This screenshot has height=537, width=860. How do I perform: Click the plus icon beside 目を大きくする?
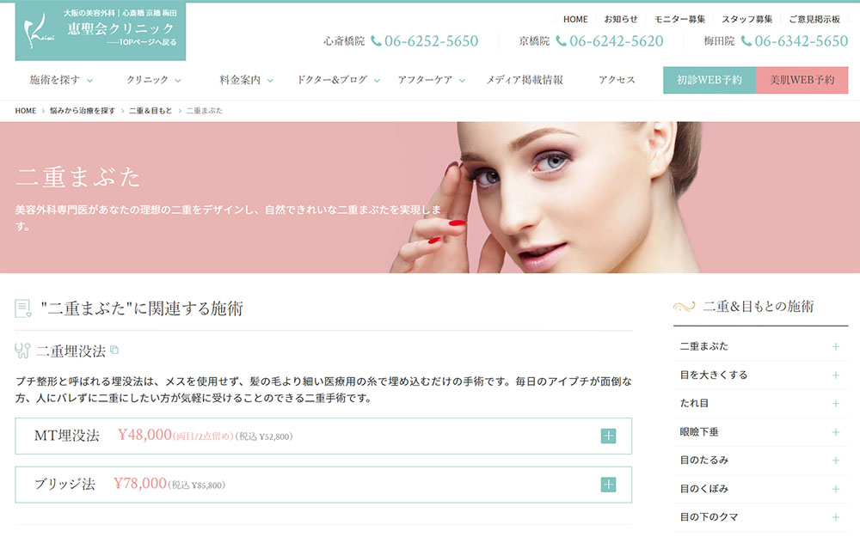click(x=835, y=375)
